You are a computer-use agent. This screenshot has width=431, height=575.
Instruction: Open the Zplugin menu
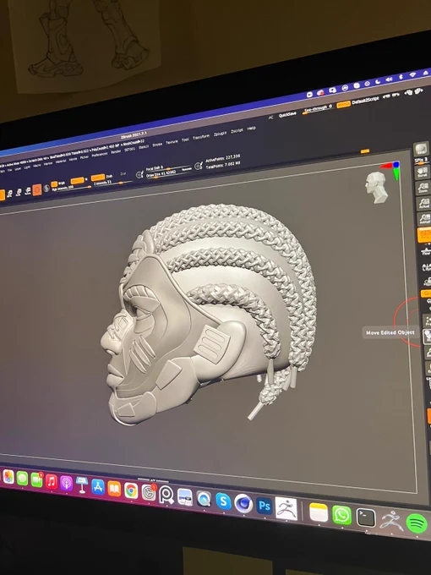click(220, 134)
